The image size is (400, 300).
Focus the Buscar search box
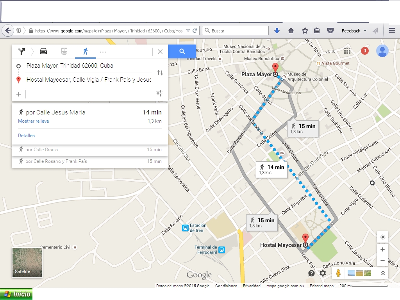point(236,30)
